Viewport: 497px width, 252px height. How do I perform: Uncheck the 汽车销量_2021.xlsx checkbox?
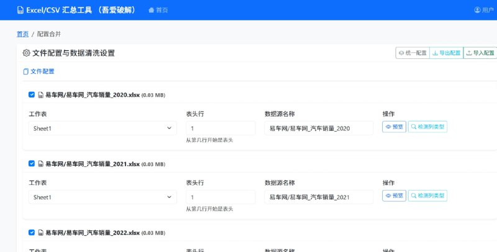pyautogui.click(x=32, y=163)
